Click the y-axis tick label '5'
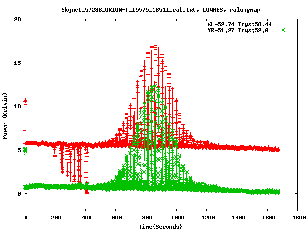This screenshot has height=231, width=308. 19,150
